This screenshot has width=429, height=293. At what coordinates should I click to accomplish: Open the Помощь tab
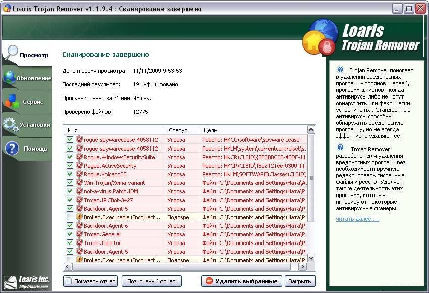click(x=27, y=149)
